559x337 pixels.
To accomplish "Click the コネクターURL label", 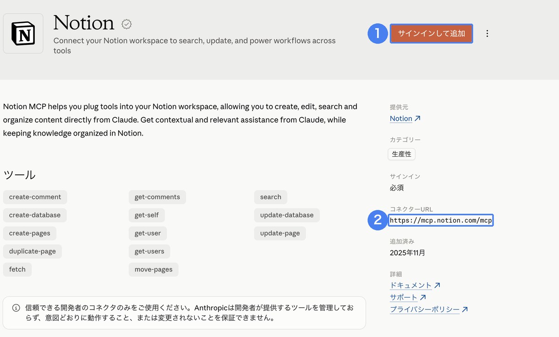I will 411,209.
